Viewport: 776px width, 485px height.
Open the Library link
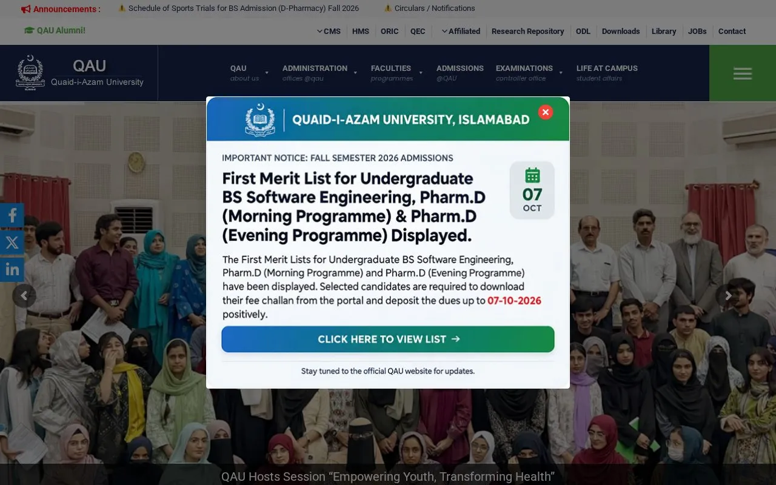pyautogui.click(x=664, y=32)
